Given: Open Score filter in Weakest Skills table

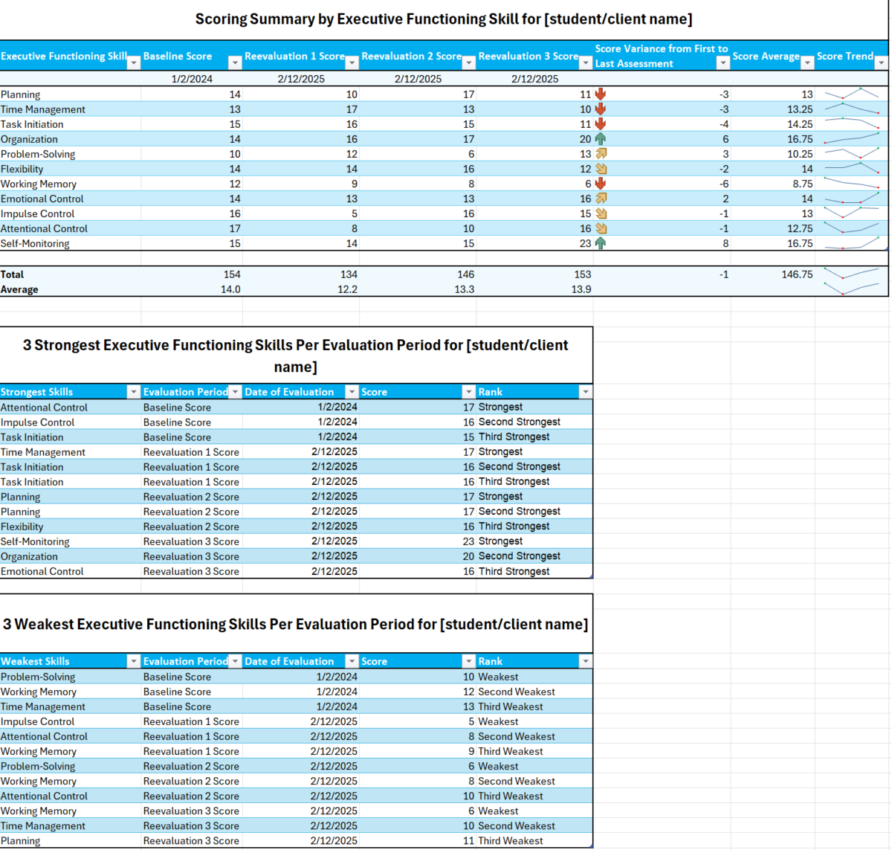Looking at the screenshot, I should pyautogui.click(x=469, y=661).
